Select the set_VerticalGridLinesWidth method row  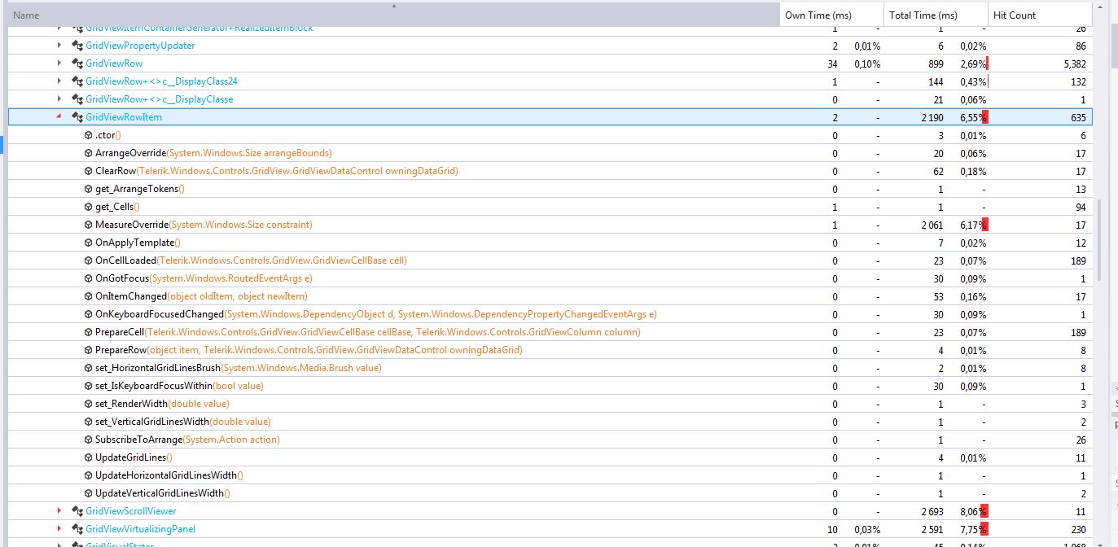[550, 422]
